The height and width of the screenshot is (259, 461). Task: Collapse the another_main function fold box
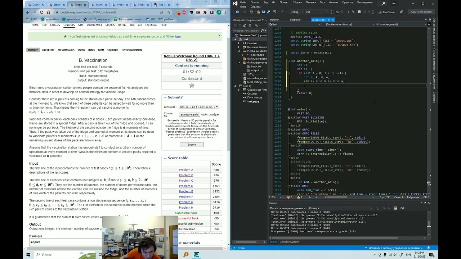click(289, 61)
